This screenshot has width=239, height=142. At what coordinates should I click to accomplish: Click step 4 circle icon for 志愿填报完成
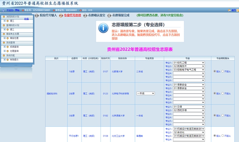pyautogui.click(x=109, y=15)
